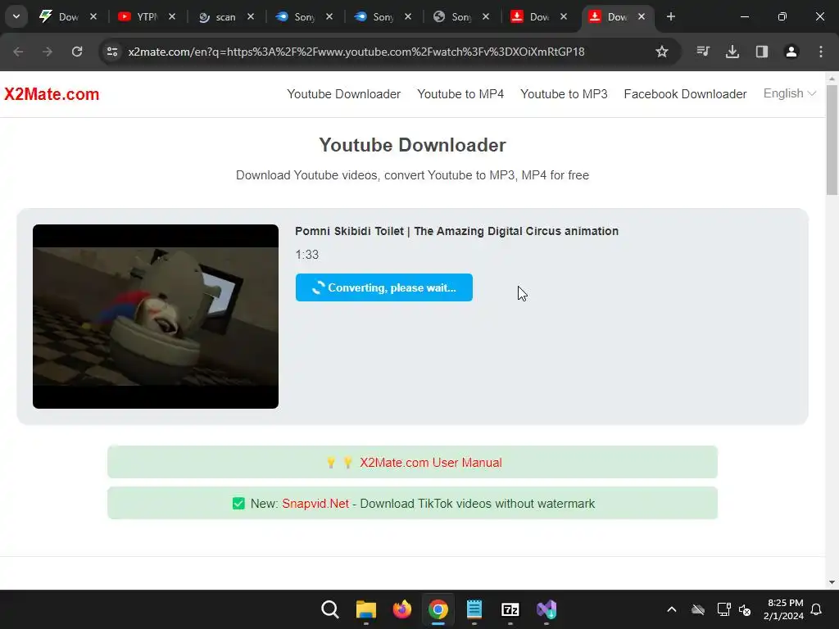Open Notepad from the taskbar
The image size is (839, 629).
(474, 609)
